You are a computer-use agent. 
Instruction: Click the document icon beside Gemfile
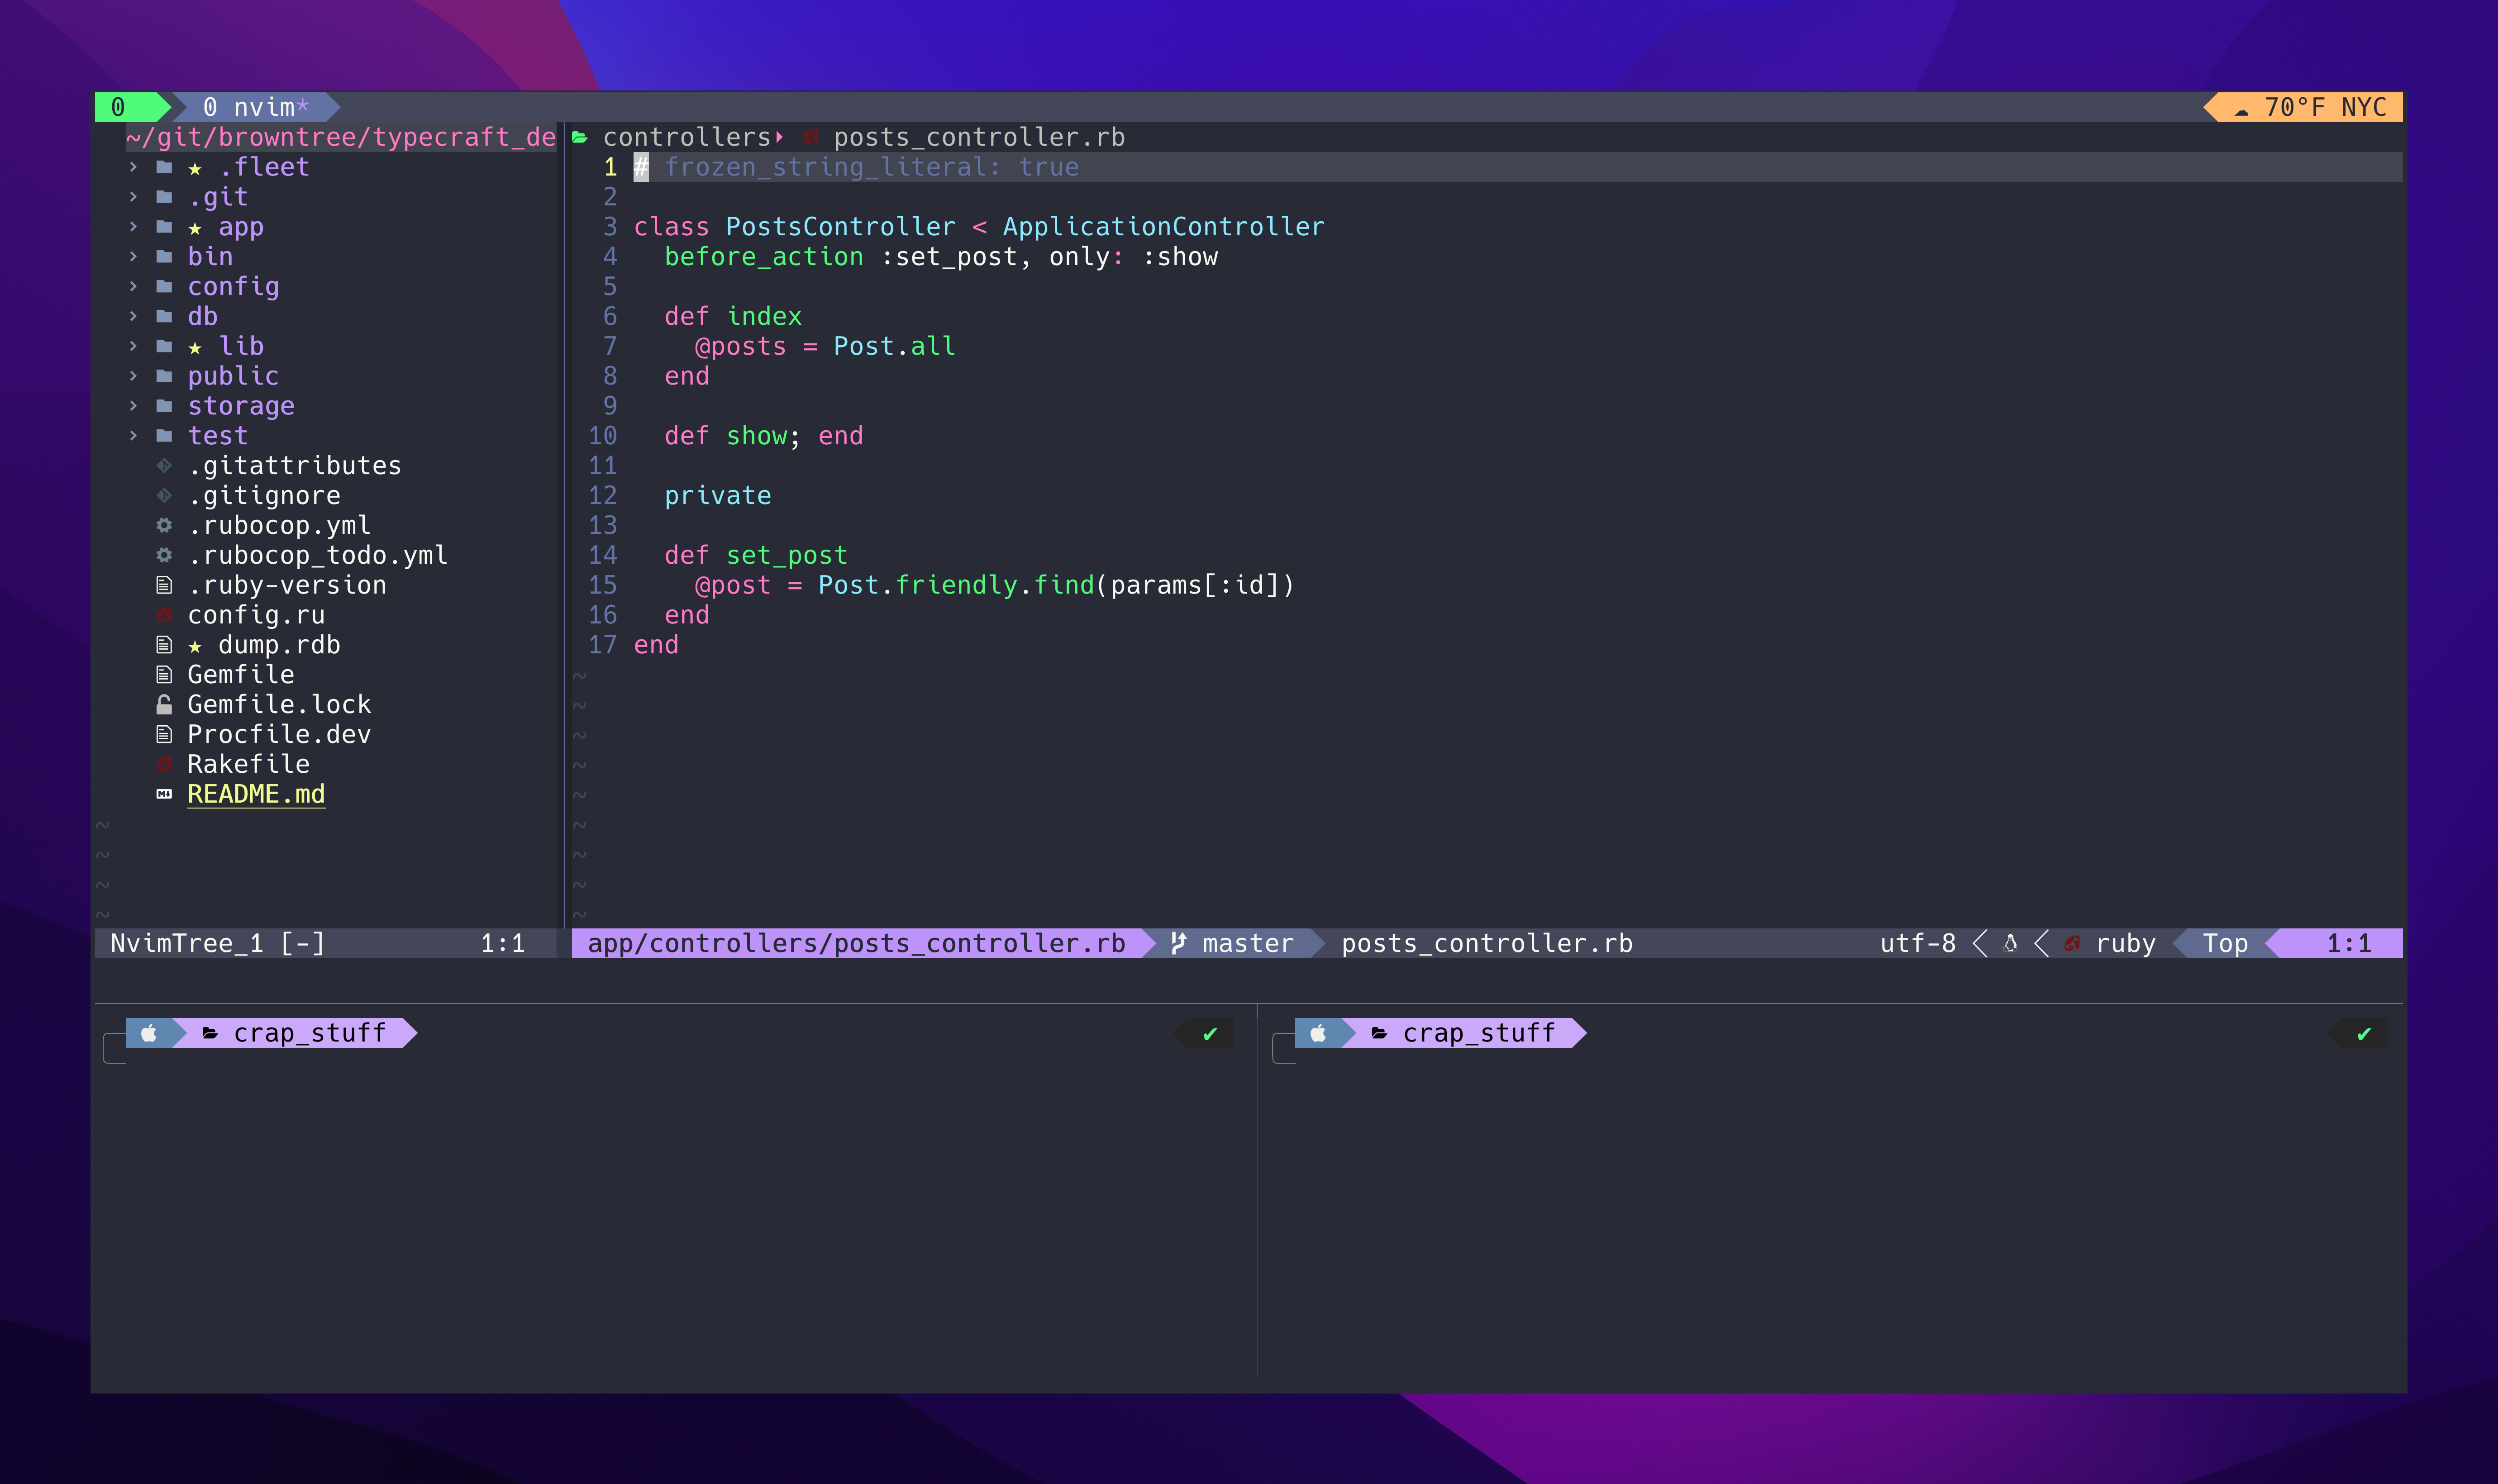point(164,675)
